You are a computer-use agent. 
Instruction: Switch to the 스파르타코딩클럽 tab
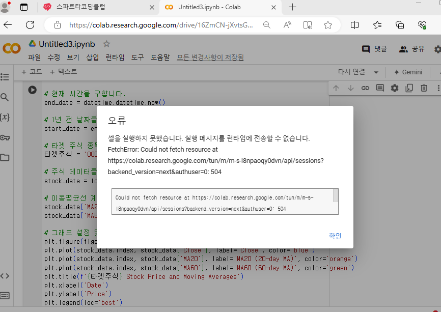tap(81, 7)
